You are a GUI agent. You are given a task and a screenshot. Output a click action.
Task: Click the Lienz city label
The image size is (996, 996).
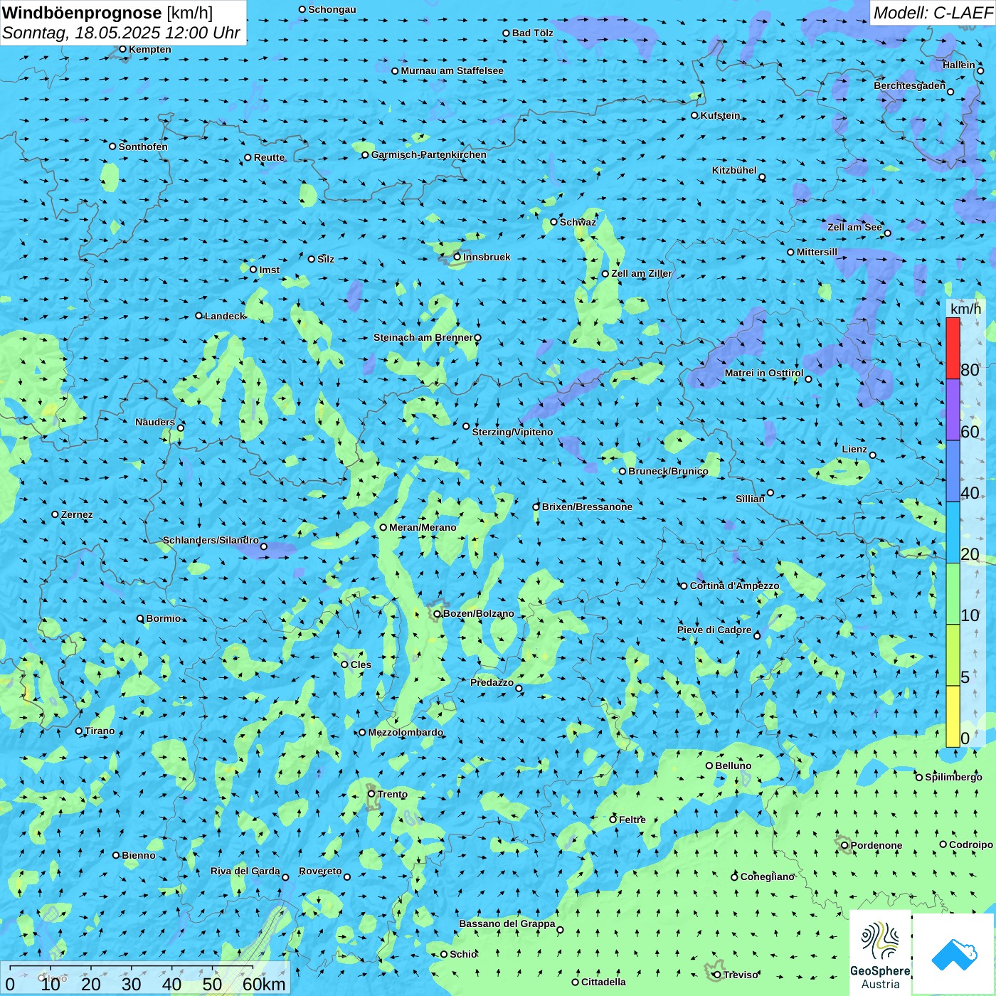(854, 449)
